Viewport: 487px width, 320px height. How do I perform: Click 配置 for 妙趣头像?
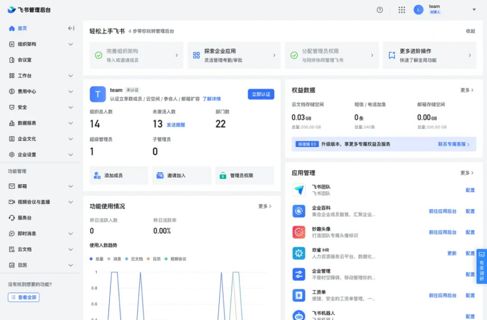pyautogui.click(x=470, y=232)
